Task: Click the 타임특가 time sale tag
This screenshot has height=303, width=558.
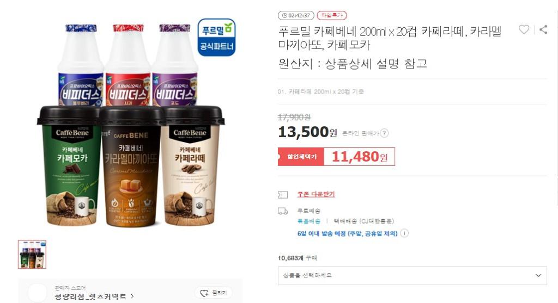Action: point(332,16)
